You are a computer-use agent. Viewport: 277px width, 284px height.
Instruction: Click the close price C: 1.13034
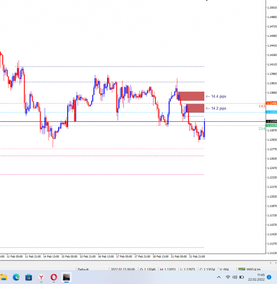tap(208, 269)
